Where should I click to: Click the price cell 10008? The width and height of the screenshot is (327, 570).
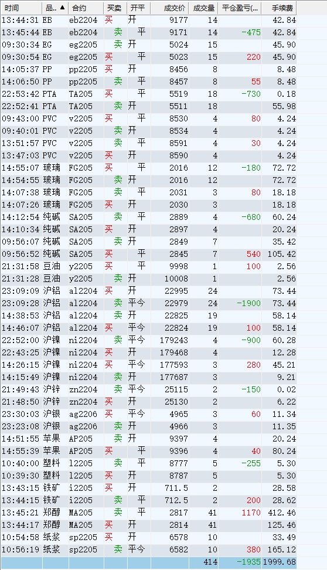coord(176,279)
